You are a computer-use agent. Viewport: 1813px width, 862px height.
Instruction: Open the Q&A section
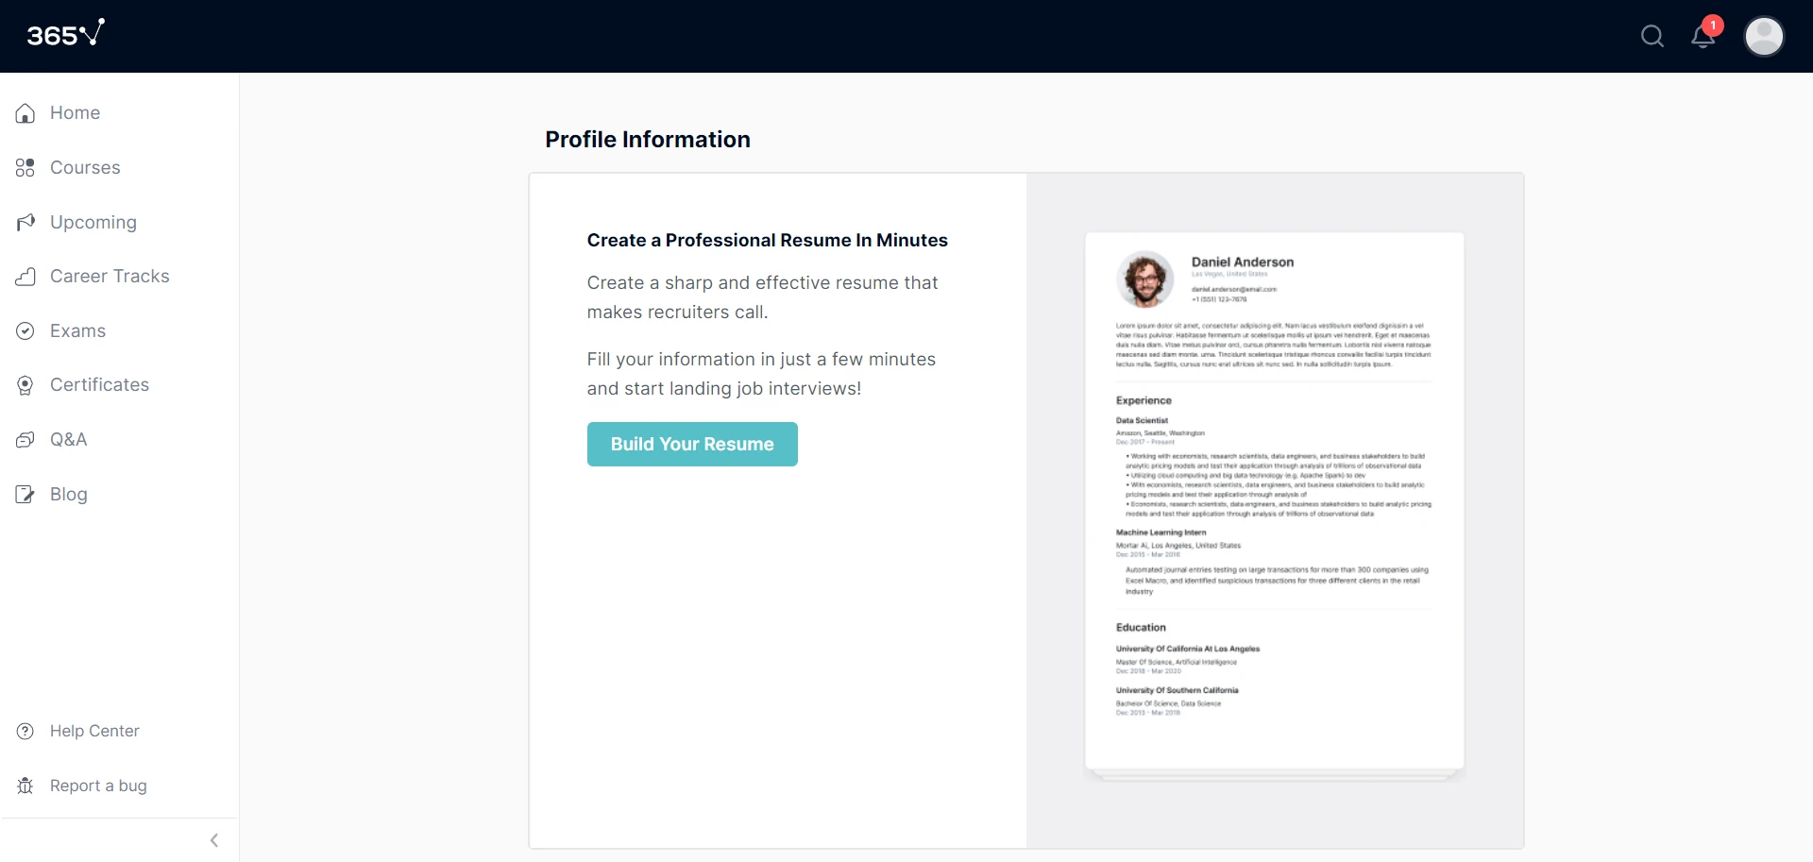(68, 440)
